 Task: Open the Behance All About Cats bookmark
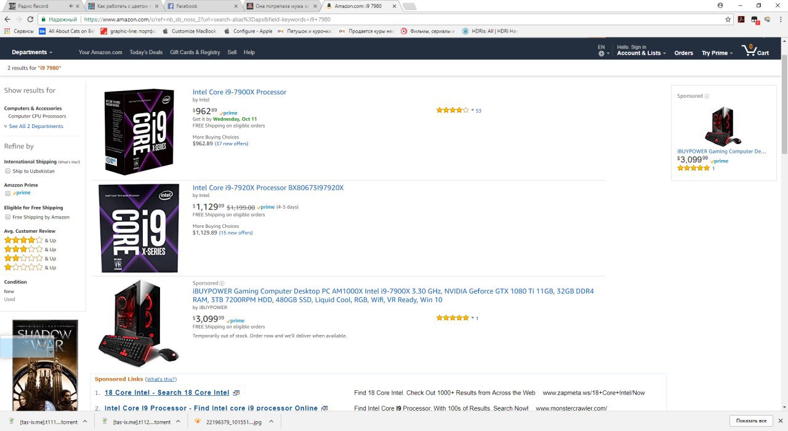(67, 31)
